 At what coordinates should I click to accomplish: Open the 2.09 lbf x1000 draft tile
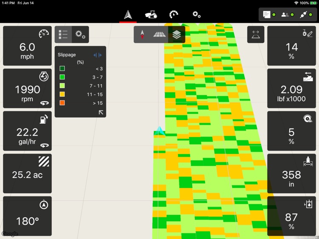tap(291, 88)
